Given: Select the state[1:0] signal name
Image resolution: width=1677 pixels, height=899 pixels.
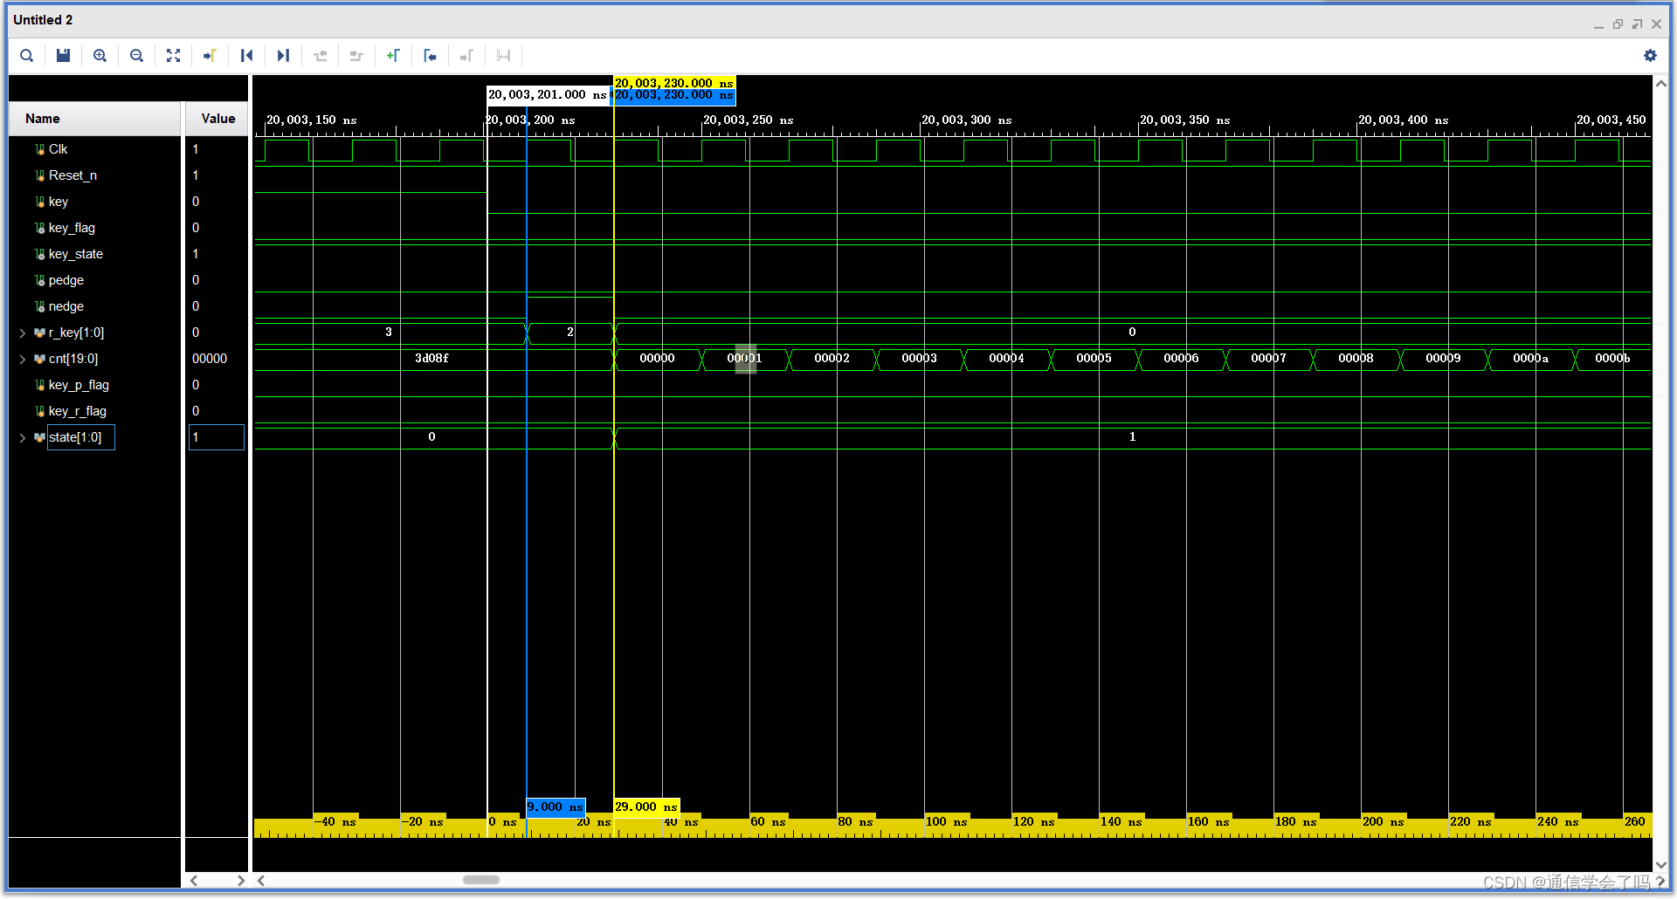Looking at the screenshot, I should point(75,437).
